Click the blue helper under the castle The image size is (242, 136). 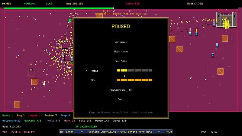217,45
